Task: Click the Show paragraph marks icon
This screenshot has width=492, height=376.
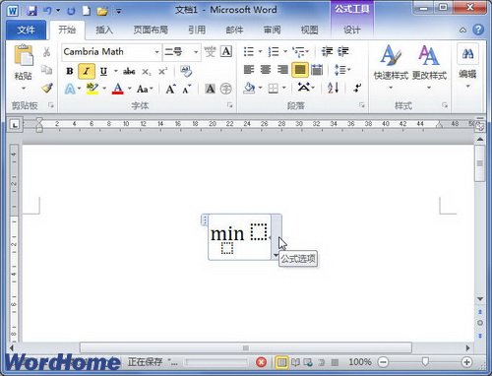Action: [357, 88]
